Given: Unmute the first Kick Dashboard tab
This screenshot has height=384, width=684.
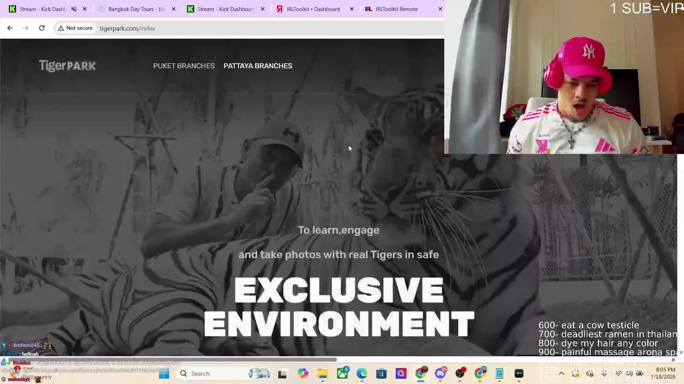Looking at the screenshot, I should pyautogui.click(x=74, y=9).
